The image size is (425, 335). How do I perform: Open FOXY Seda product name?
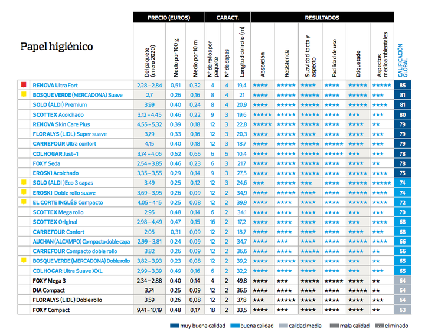47,163
